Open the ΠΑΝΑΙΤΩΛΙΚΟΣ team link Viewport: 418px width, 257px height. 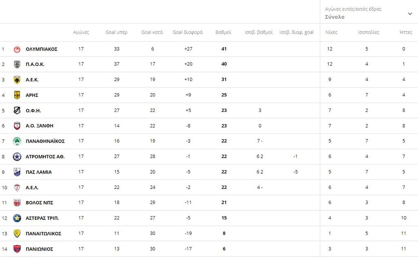(x=43, y=234)
